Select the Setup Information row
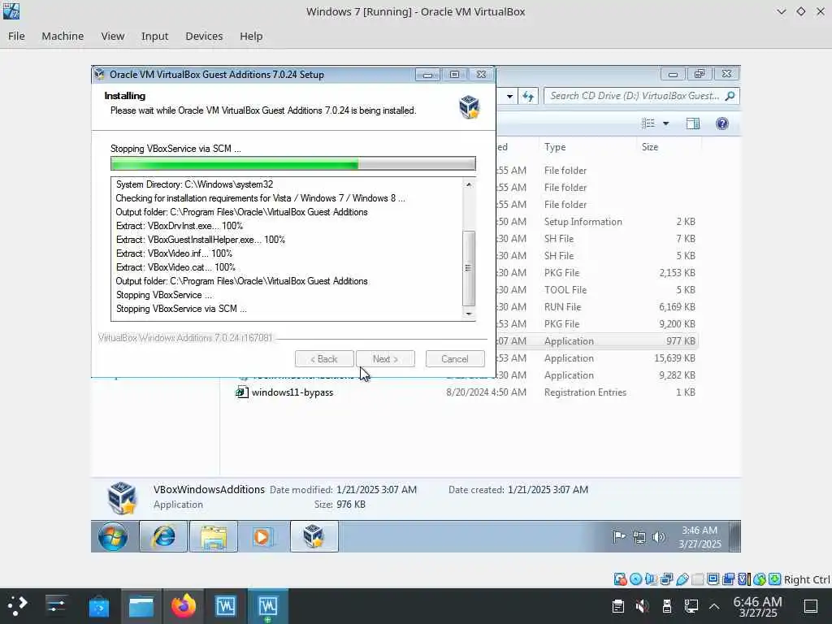 pos(597,222)
